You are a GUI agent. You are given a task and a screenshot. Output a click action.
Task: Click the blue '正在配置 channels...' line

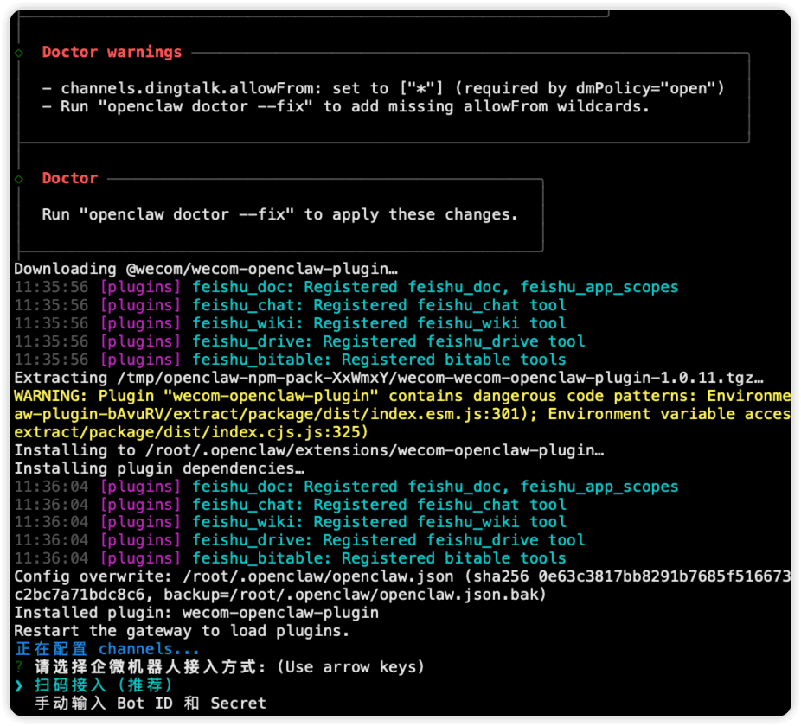coord(106,649)
